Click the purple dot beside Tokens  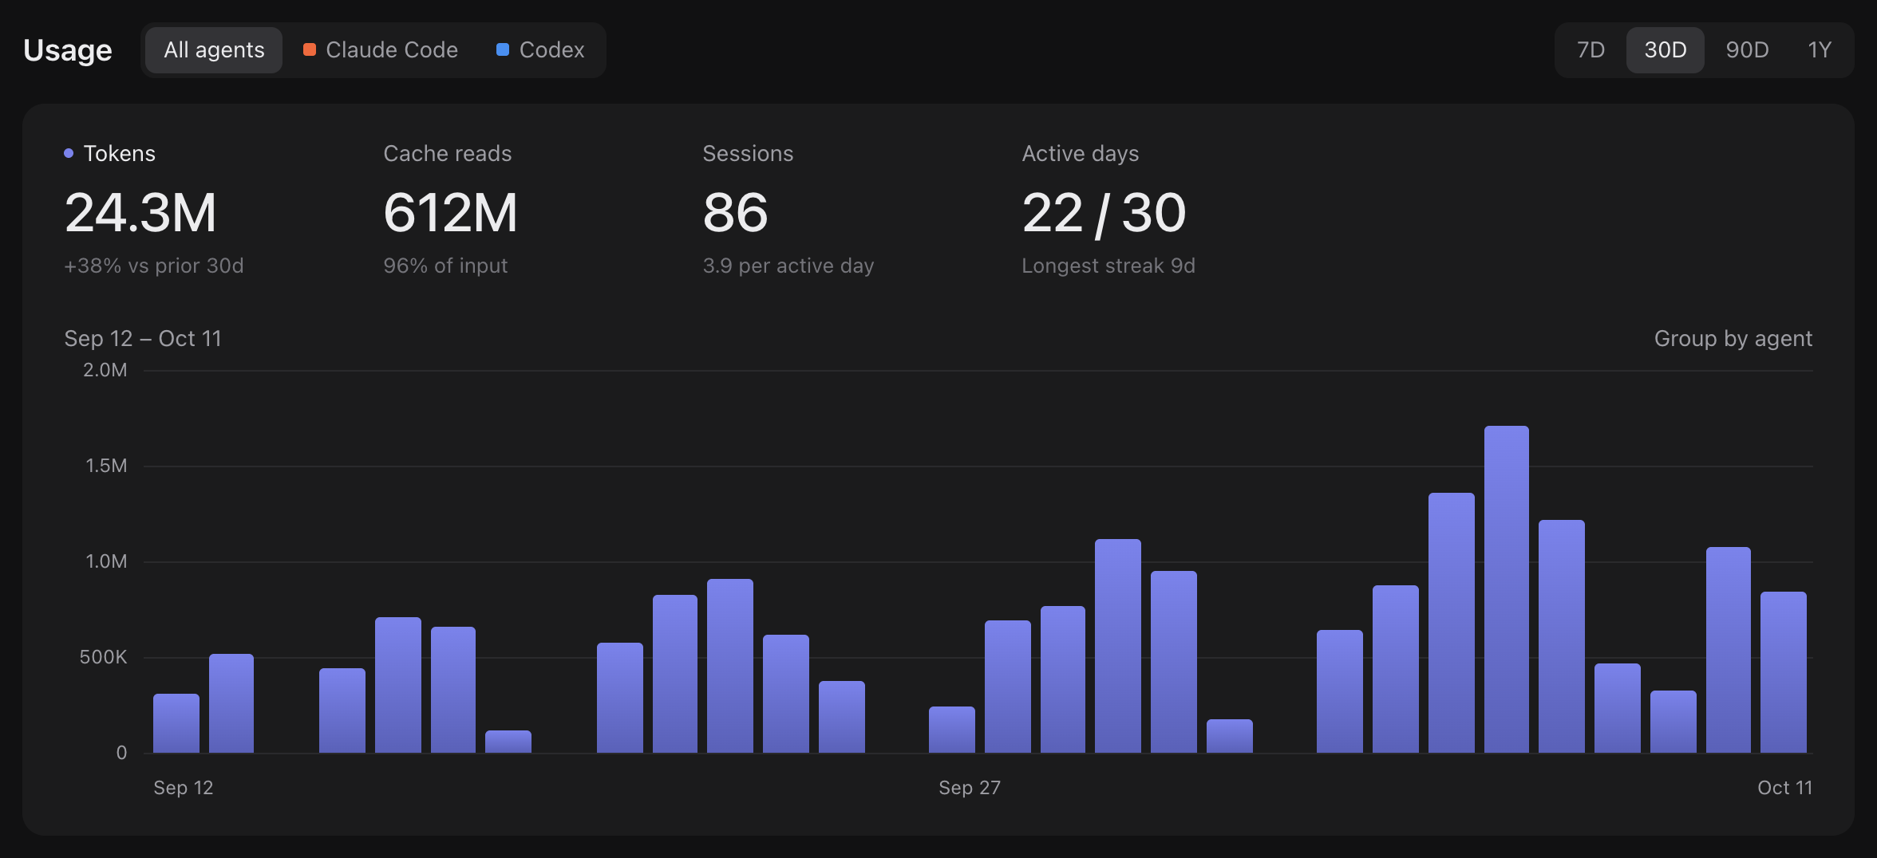[69, 153]
